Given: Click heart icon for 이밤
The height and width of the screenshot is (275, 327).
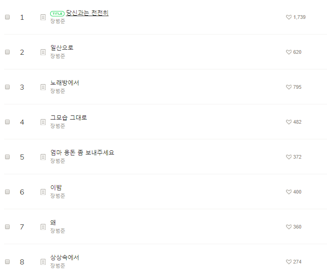Looking at the screenshot, I should pos(289,192).
